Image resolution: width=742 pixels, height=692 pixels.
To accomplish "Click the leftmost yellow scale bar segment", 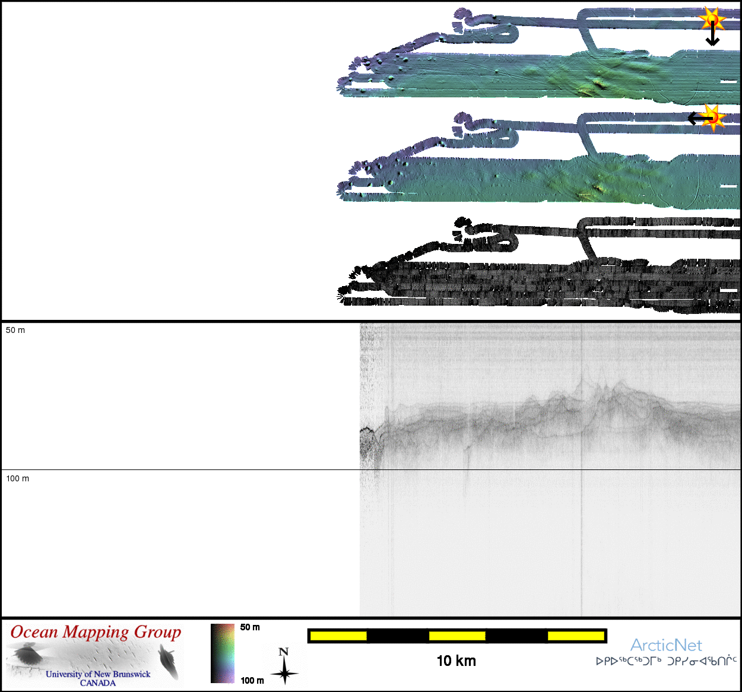I will 338,636.
